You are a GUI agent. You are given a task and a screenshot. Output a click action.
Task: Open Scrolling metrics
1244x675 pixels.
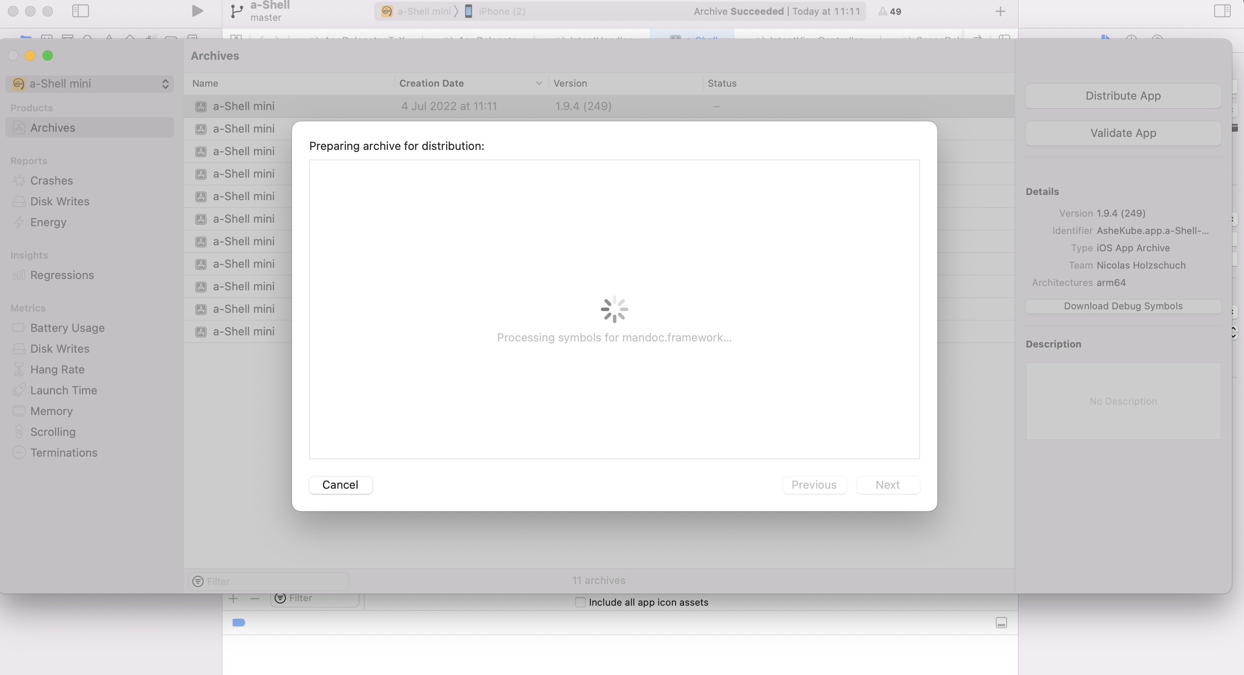pyautogui.click(x=53, y=432)
